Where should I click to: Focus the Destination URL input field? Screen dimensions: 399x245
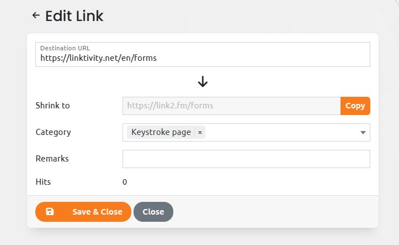pos(203,55)
